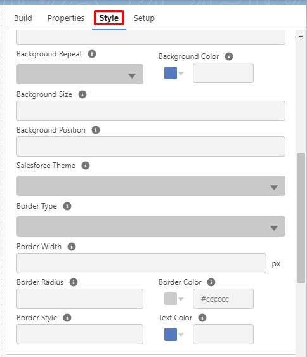The width and height of the screenshot is (307, 357).
Task: Open the Properties tab
Action: tap(66, 18)
